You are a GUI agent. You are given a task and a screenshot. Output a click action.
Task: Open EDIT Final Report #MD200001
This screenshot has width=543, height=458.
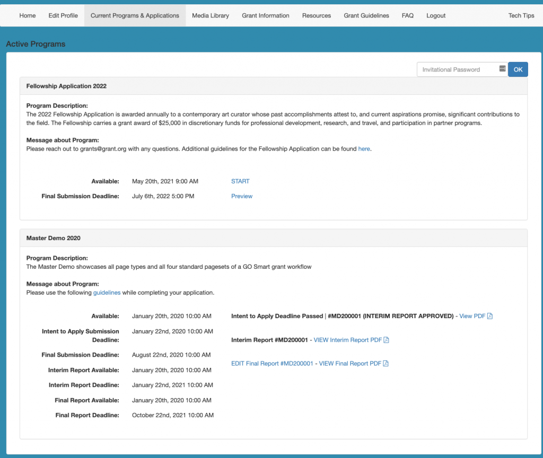[x=272, y=364]
